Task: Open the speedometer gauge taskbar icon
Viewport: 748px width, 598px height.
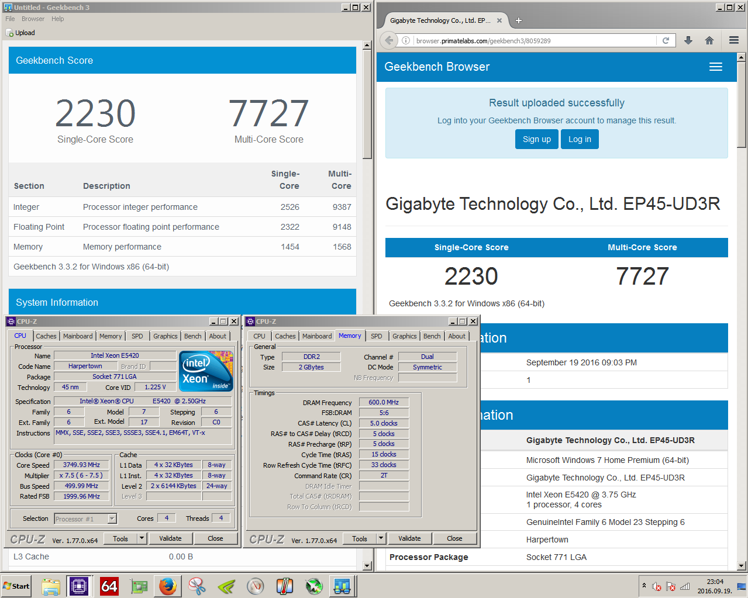Action: pyautogui.click(x=256, y=586)
